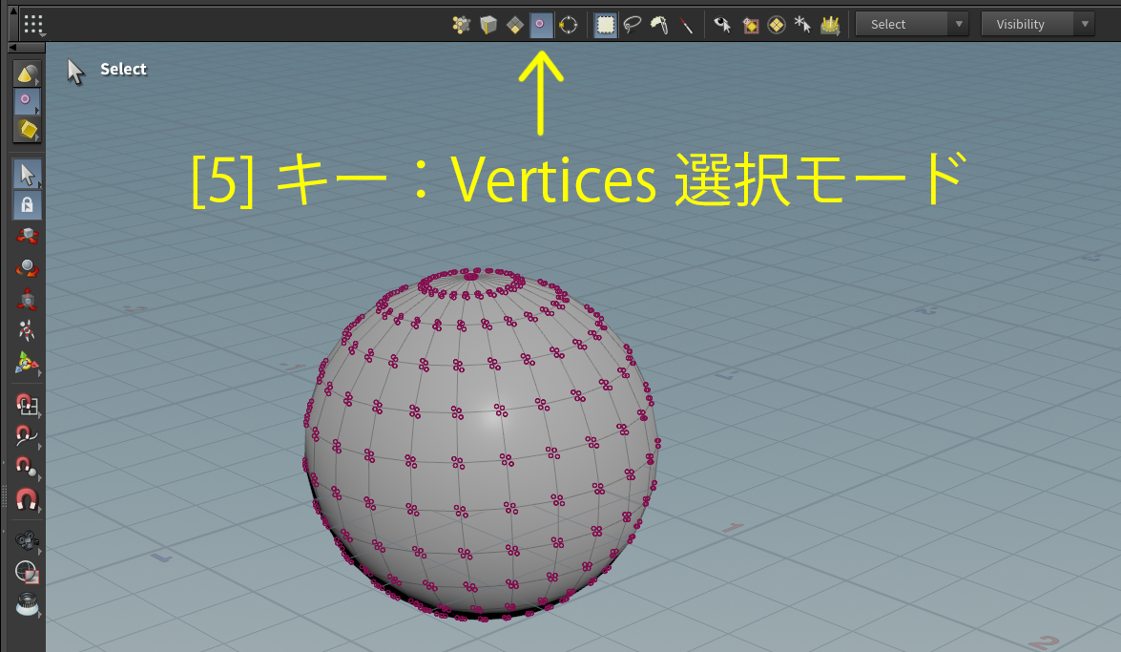
Task: Toggle Grid snapping magnet icon
Action: point(27,405)
